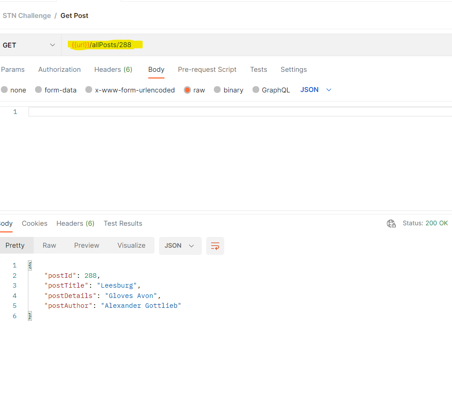Switch response view to Preview

[x=86, y=245]
